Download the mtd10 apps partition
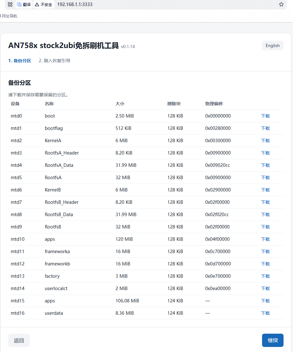This screenshot has height=352, width=293. (x=266, y=239)
